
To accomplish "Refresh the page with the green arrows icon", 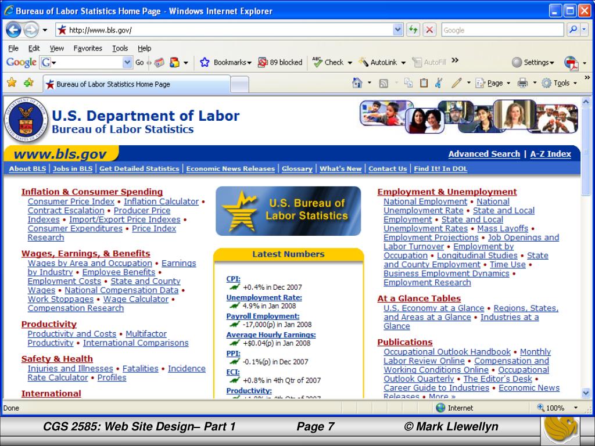I will coord(413,30).
